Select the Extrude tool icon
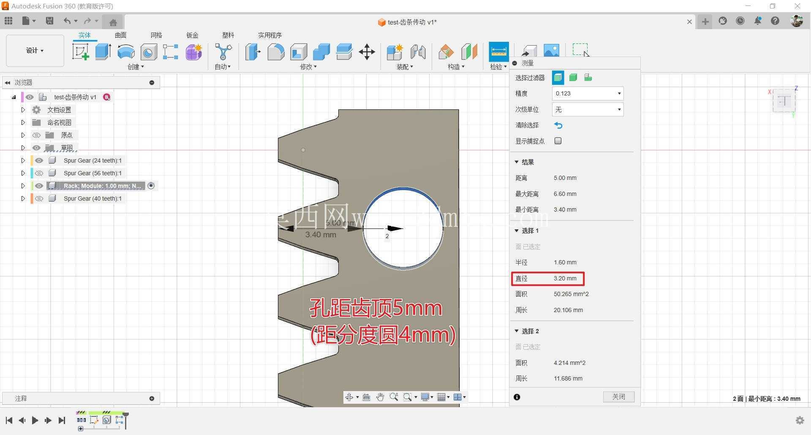811x435 pixels. (103, 52)
